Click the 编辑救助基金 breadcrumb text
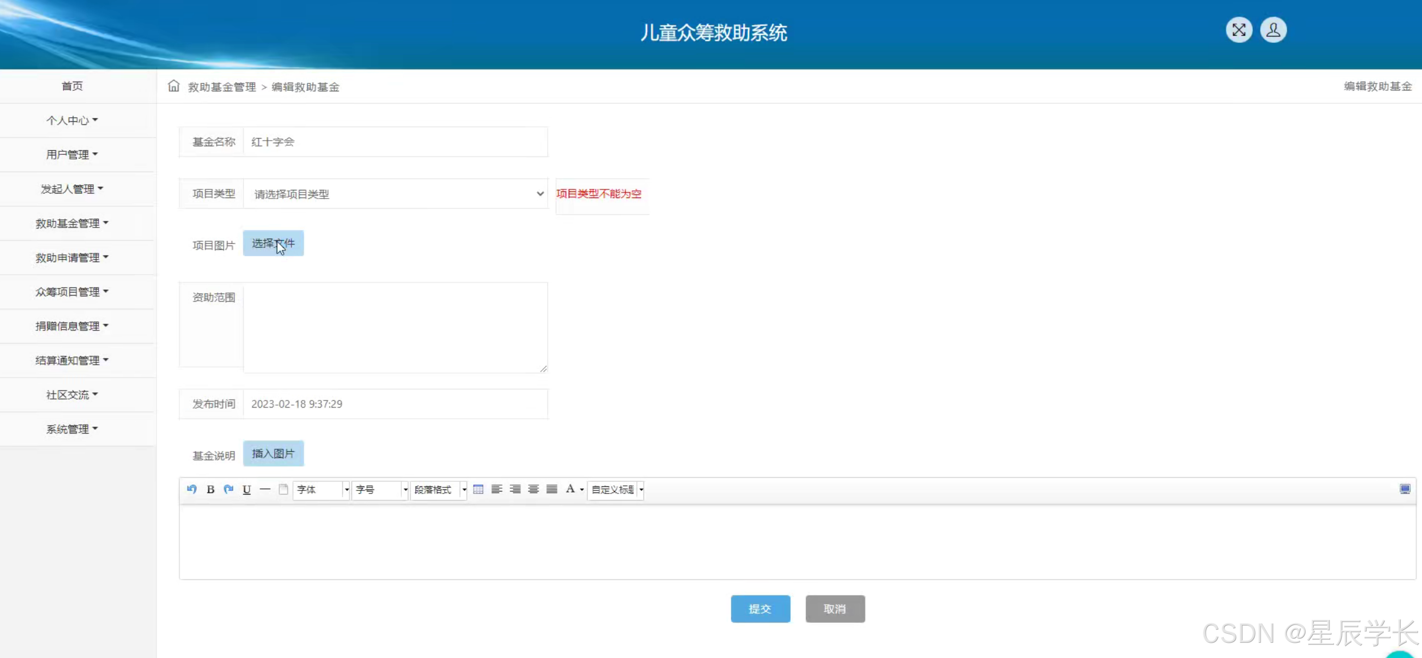 pos(305,87)
